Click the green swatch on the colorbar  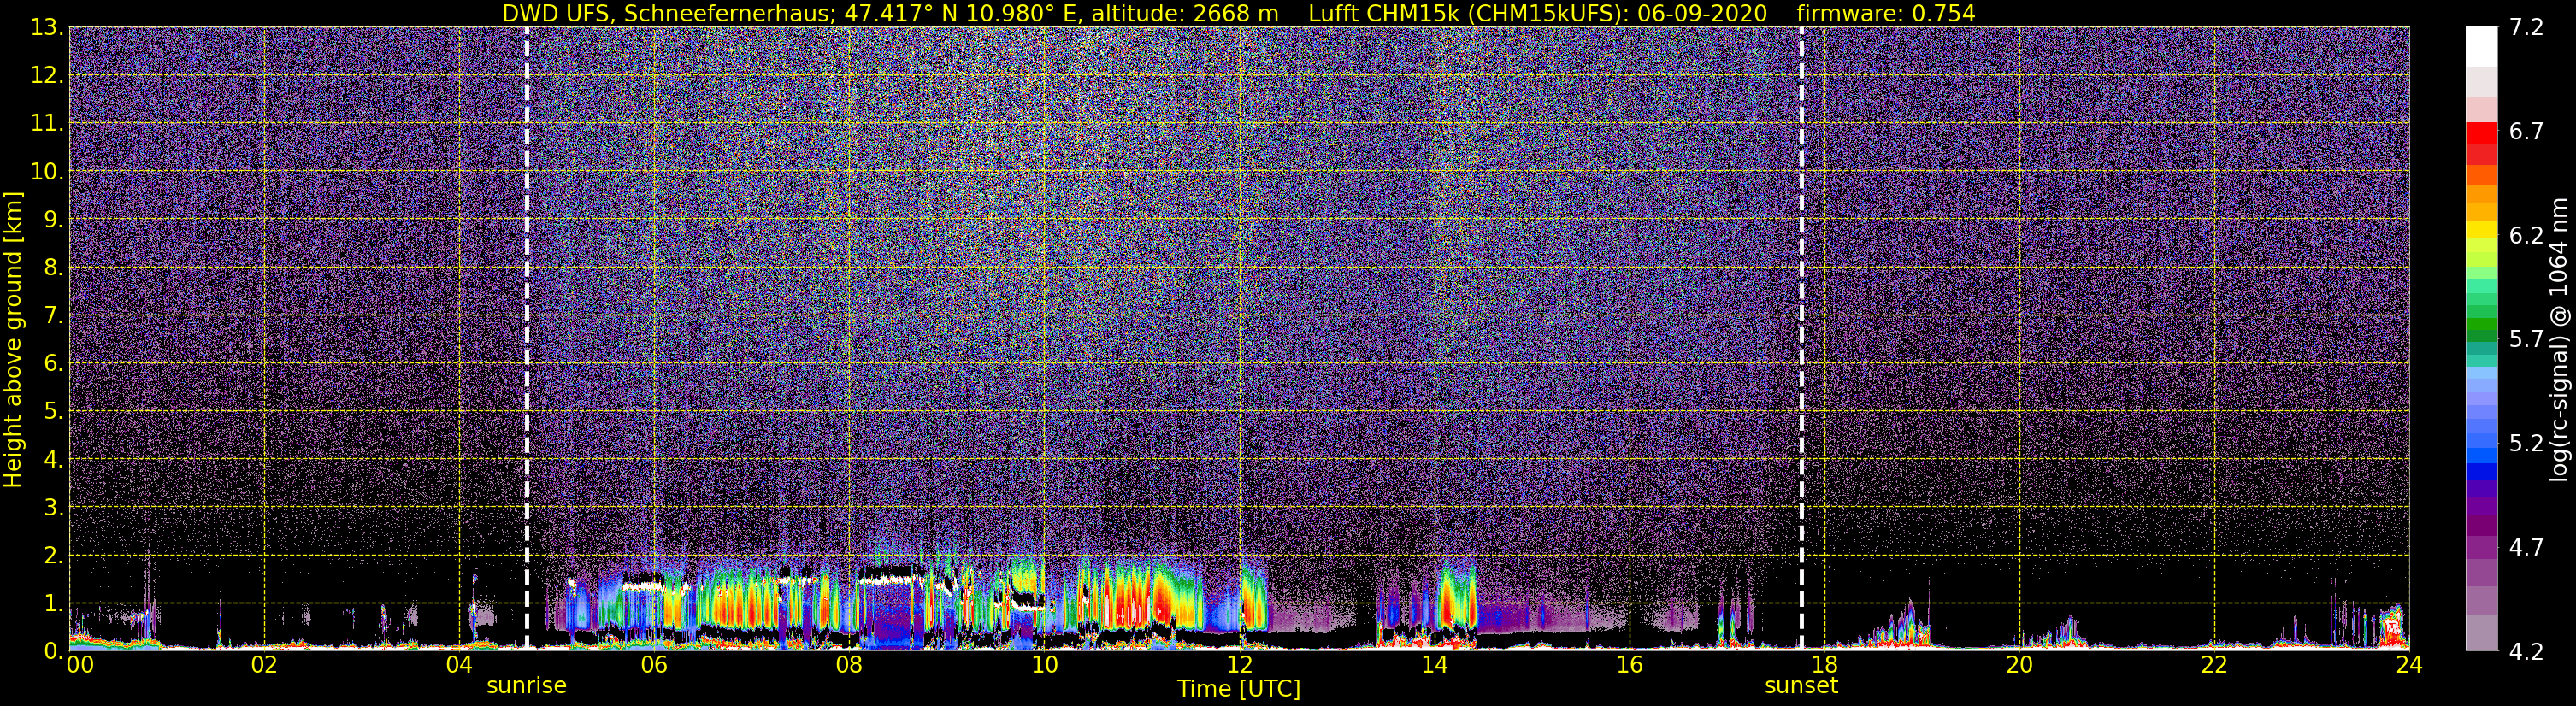2481,326
